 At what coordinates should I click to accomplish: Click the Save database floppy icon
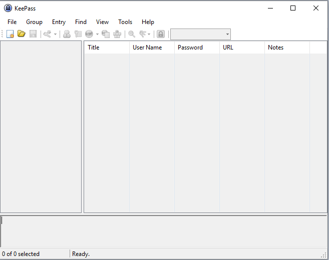point(33,34)
